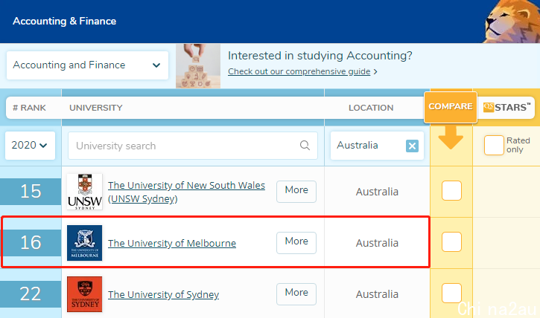Click More button for University of Melbourne
Screen dimensions: 540x318
pos(296,243)
